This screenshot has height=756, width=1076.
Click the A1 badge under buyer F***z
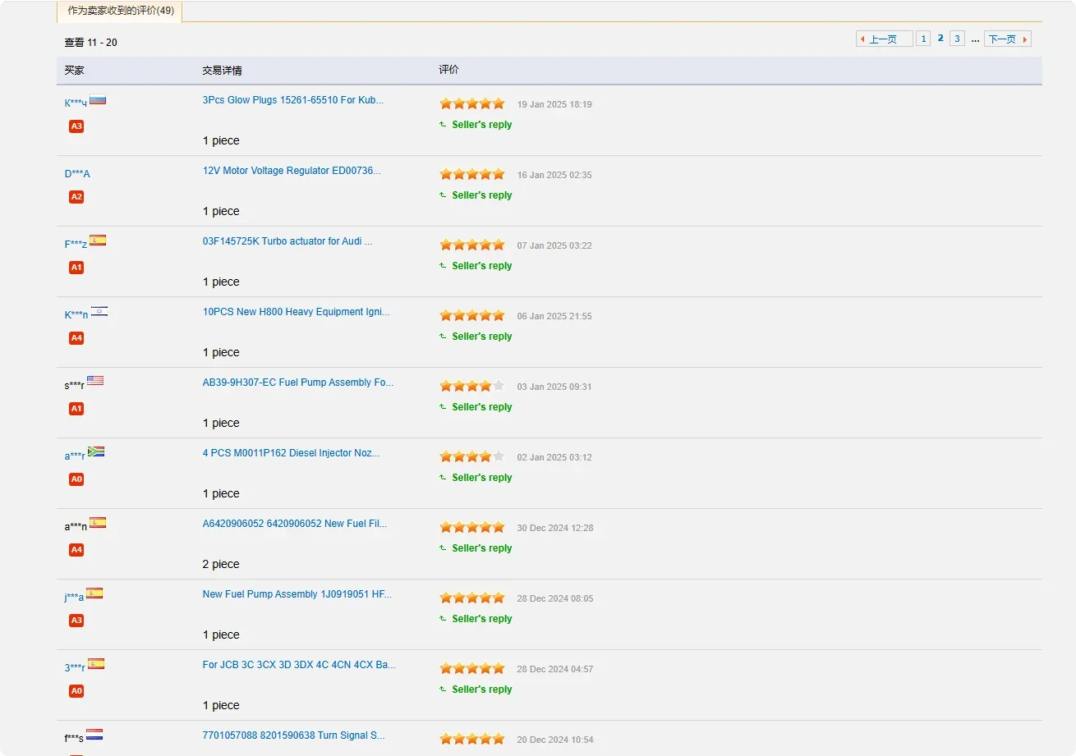(76, 268)
